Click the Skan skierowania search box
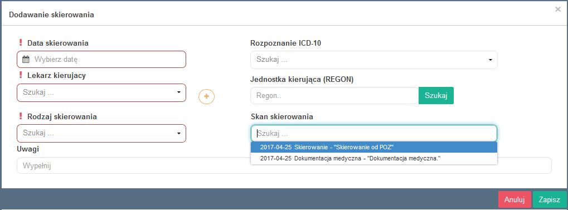This screenshot has width=568, height=210. tap(374, 133)
